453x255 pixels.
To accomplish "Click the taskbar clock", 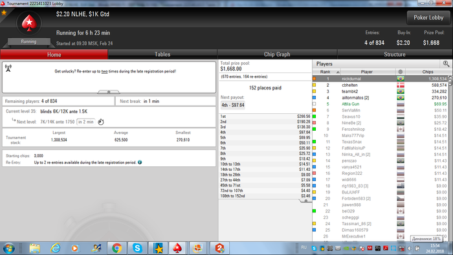I will pos(435,249).
